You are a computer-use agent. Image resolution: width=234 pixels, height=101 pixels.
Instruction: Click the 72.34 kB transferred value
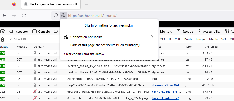[208, 79]
